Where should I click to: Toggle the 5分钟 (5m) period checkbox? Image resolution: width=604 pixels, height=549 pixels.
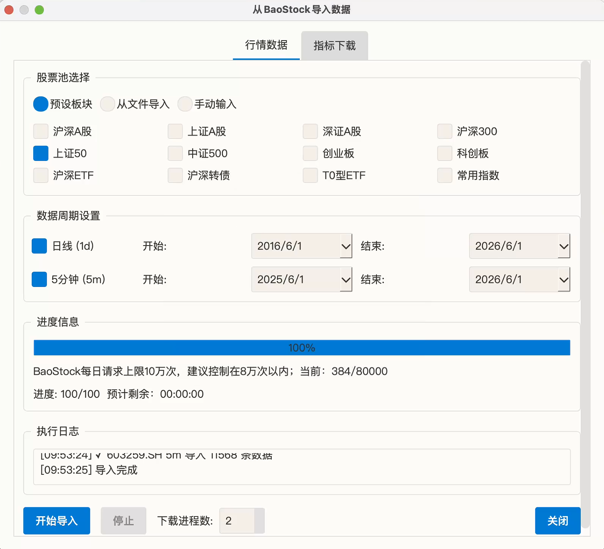coord(39,279)
